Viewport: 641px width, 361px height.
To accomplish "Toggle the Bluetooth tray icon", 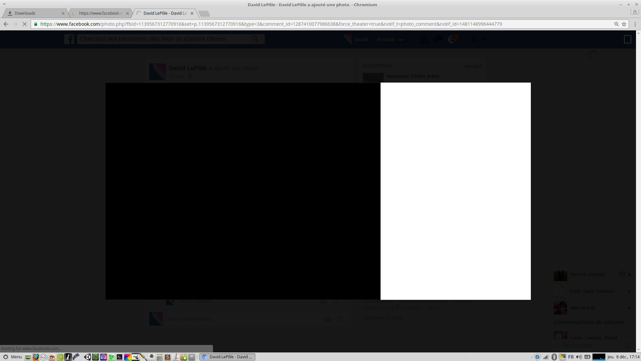I will [554, 357].
